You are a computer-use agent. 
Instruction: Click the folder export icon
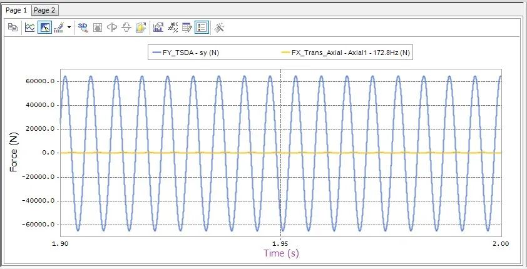point(141,27)
